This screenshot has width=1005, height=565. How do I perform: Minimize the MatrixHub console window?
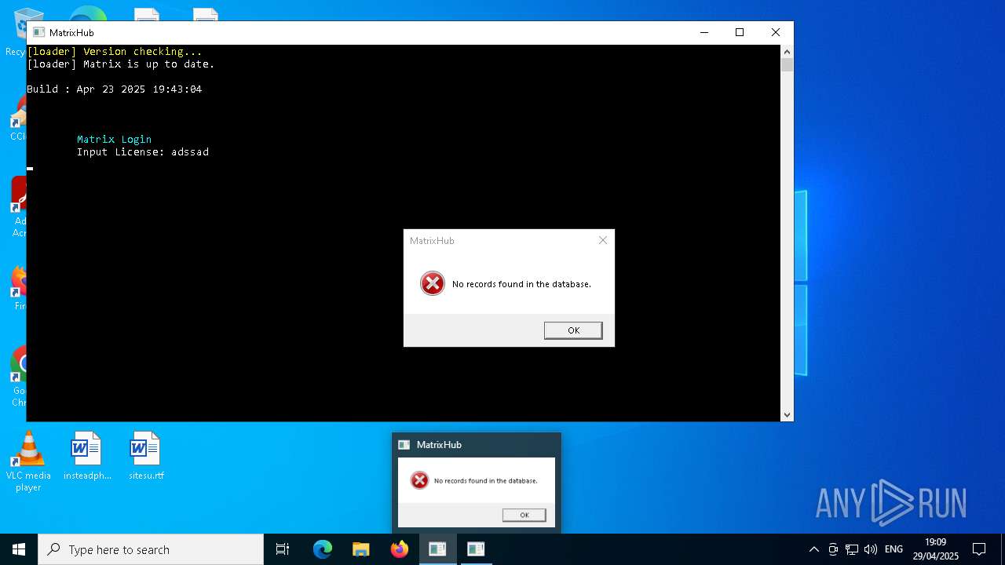click(703, 32)
